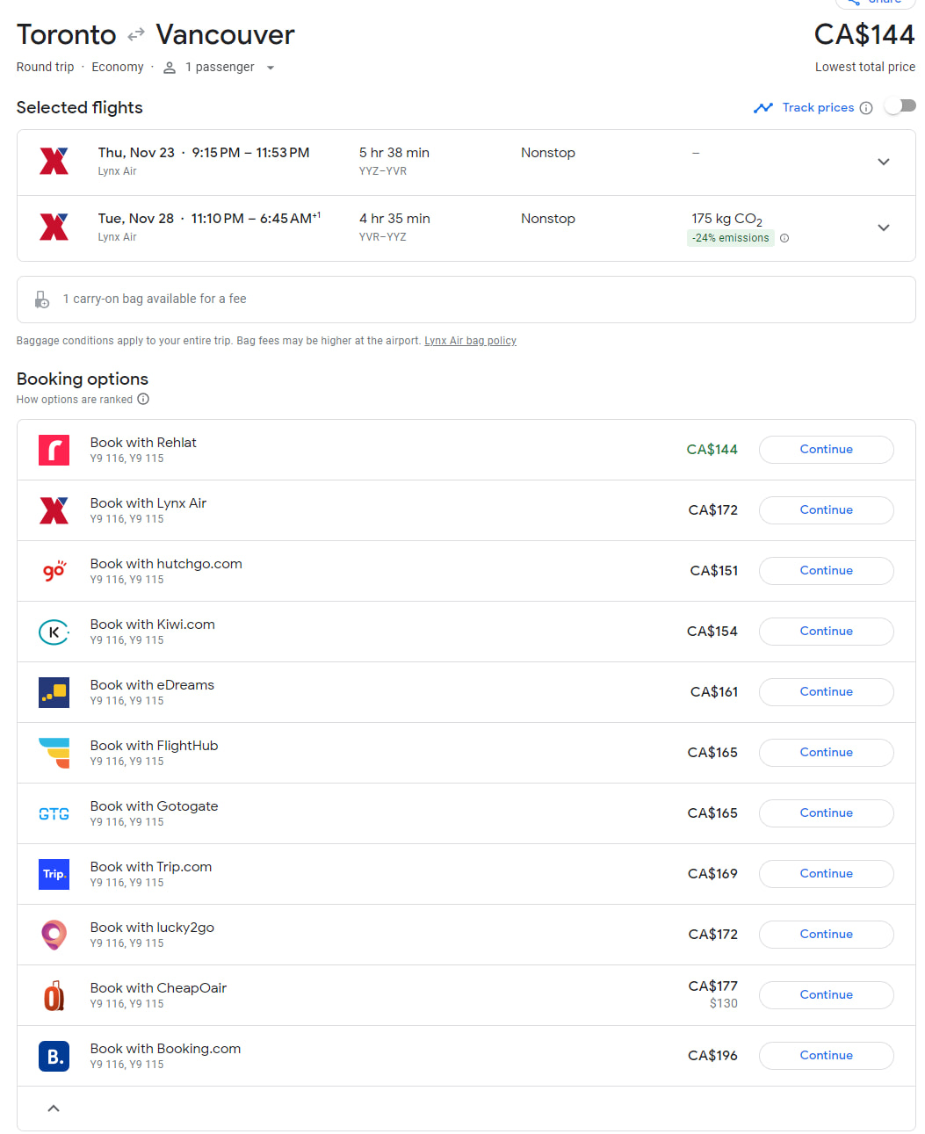The width and height of the screenshot is (925, 1134).
Task: Click the Lynx Air logo on departing flight
Action: (x=54, y=162)
